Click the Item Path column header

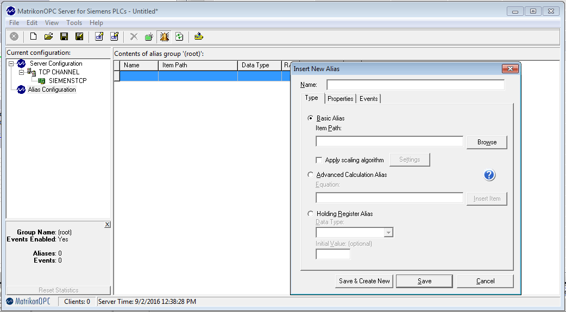(198, 65)
